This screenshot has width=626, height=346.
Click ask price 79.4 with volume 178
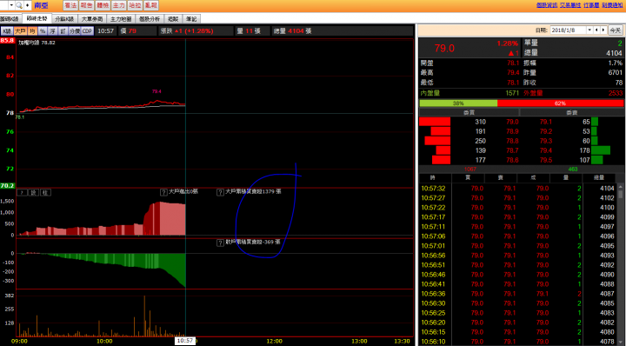546,150
